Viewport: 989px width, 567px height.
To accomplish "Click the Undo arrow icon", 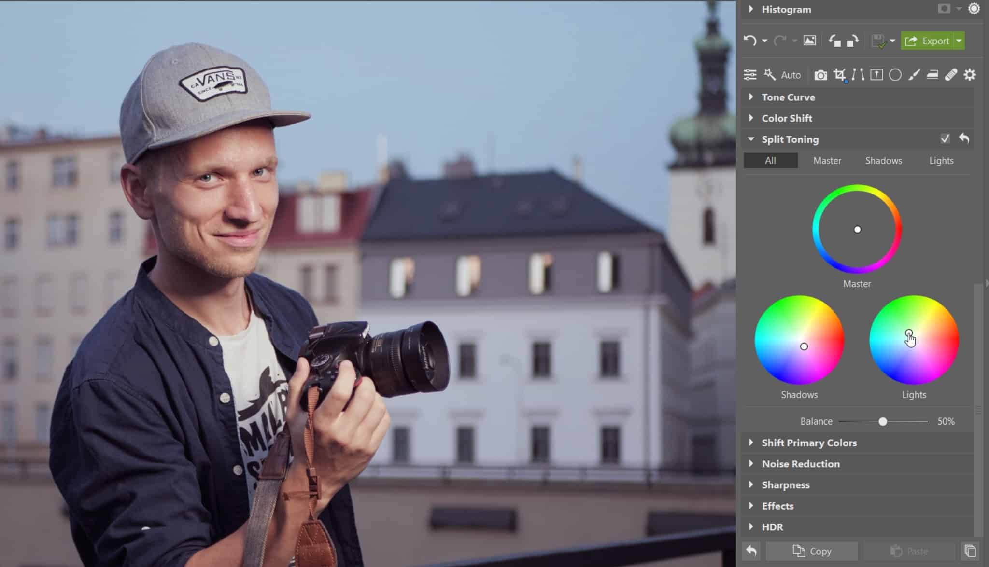I will click(x=750, y=41).
